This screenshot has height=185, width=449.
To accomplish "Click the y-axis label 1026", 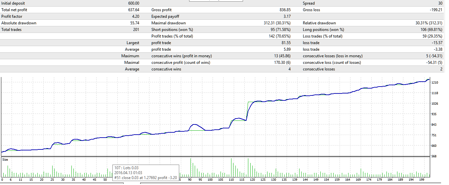I will pos(434,103).
